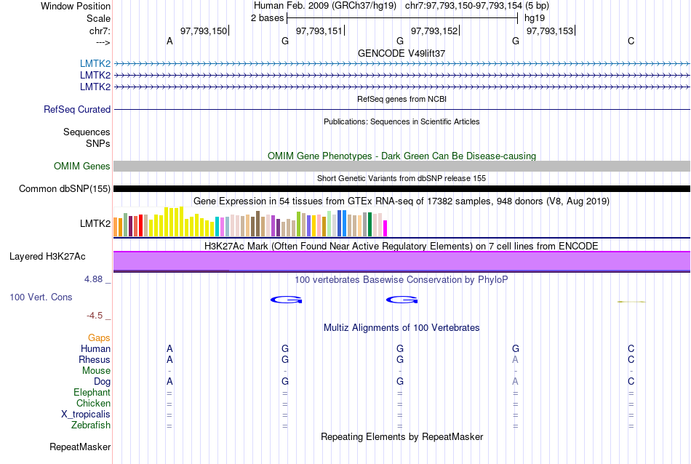Screen dimensions: 691x464
Task: Open the RefSeq Curated track label
Action: point(77,109)
